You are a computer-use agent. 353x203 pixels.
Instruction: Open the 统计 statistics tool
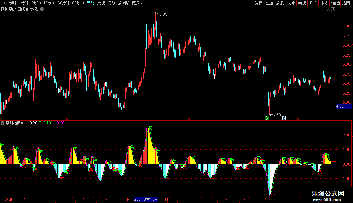click(291, 3)
